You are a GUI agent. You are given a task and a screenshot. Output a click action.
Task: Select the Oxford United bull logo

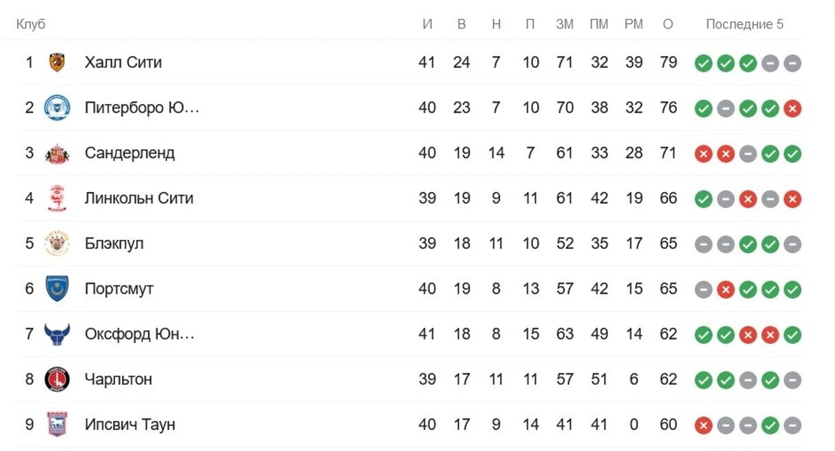click(x=57, y=334)
